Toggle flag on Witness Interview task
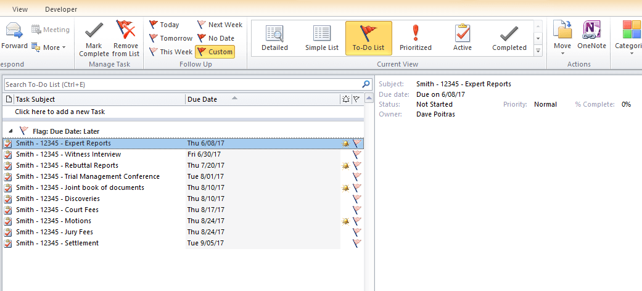Viewport: 642px width, 291px height. (x=357, y=154)
